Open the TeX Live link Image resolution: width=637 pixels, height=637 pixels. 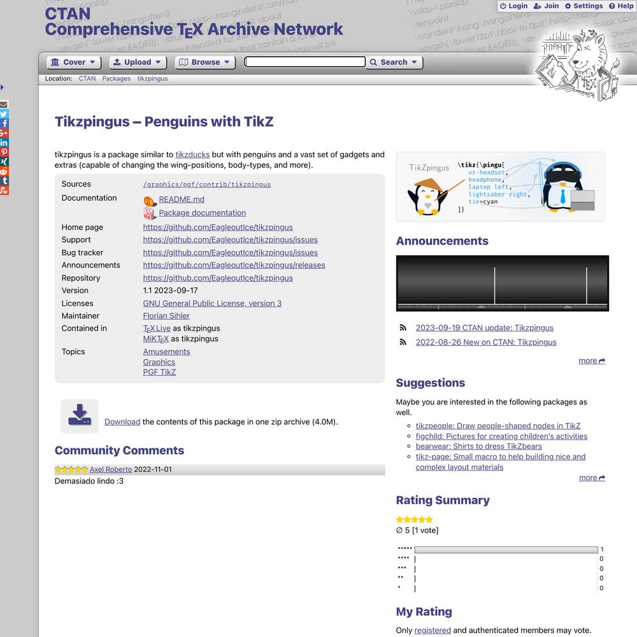point(157,328)
